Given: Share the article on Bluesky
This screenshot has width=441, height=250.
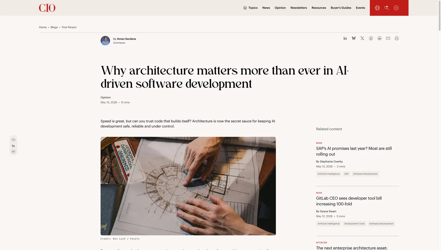Looking at the screenshot, I should click(354, 38).
